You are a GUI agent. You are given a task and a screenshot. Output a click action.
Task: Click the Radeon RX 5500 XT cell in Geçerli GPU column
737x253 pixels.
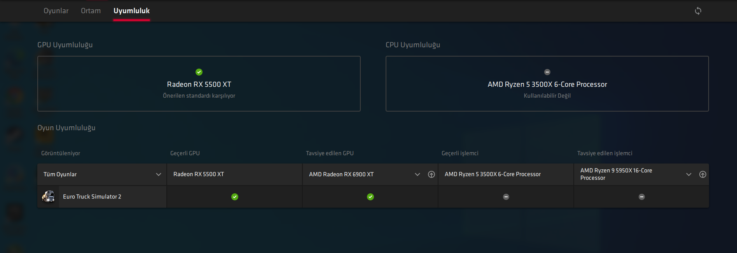(x=235, y=174)
